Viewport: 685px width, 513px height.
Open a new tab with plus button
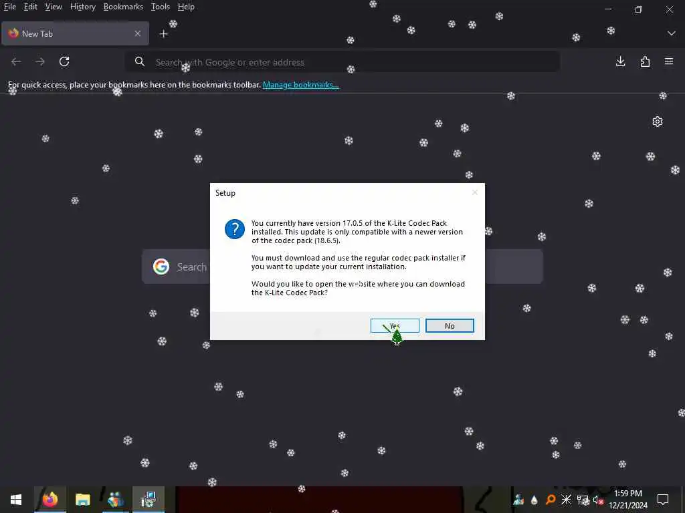[163, 33]
